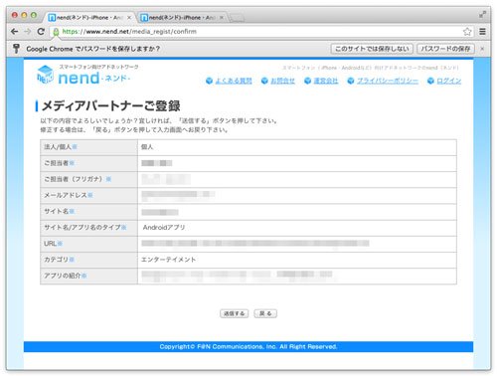Close the second nend tab
497x376 pixels.
coord(222,17)
